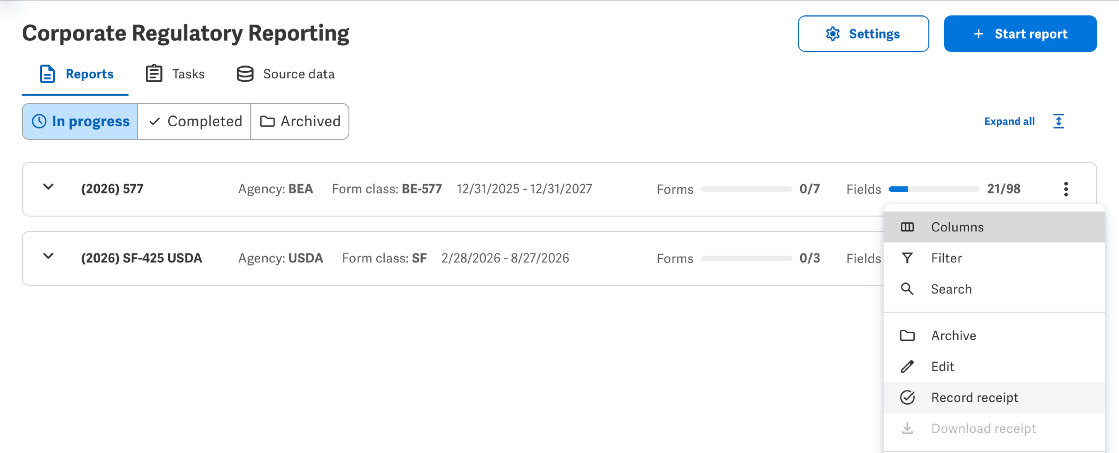Click the Record receipt checkmark icon
1119x453 pixels.
click(x=907, y=398)
